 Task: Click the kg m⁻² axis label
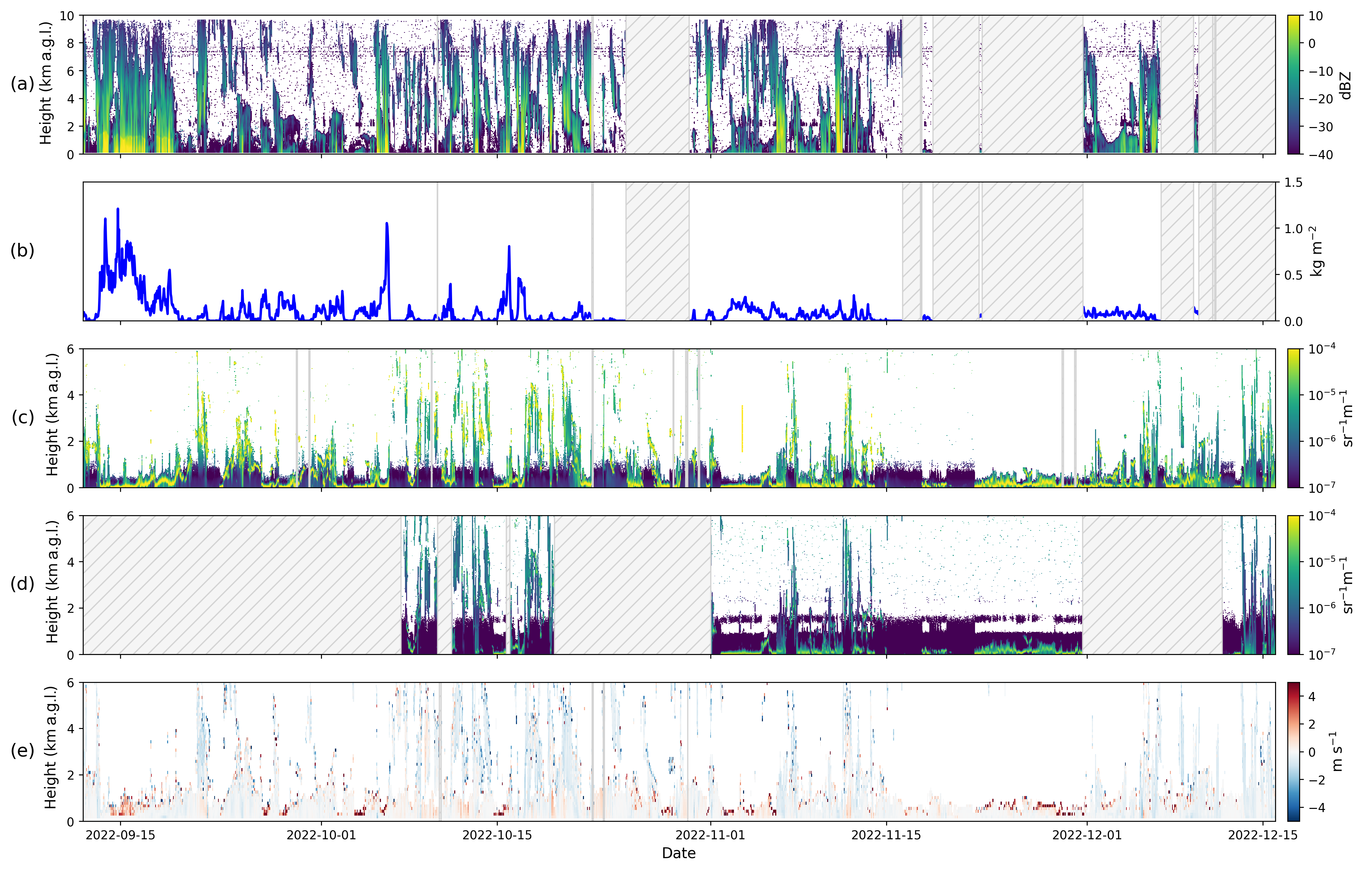(1317, 251)
